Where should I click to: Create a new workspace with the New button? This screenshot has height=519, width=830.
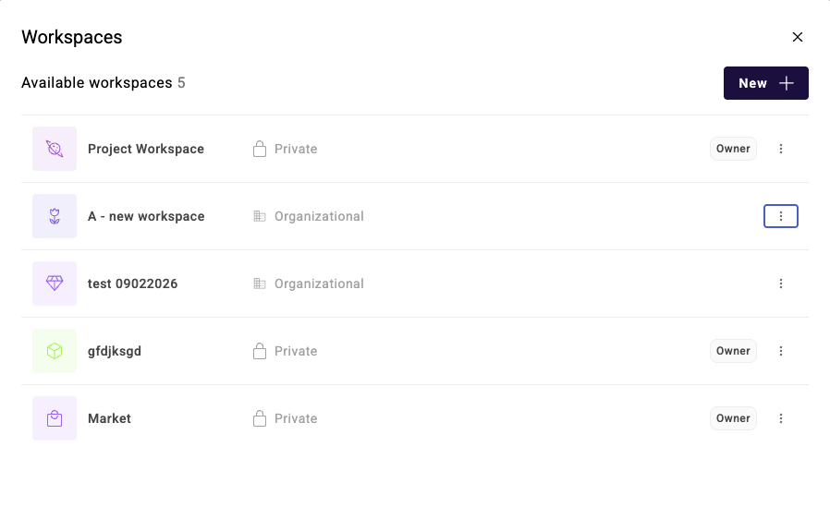765,83
